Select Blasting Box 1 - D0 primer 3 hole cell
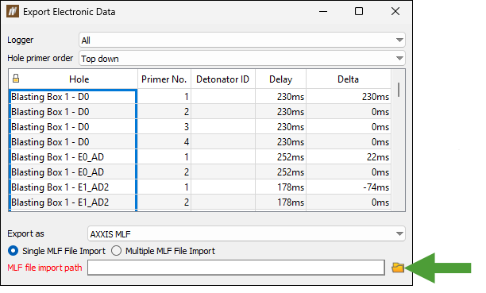The width and height of the screenshot is (486, 293). pos(73,127)
